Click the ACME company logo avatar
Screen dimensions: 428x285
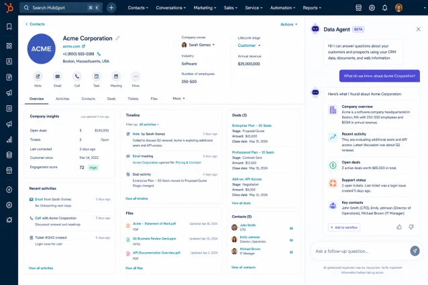[x=42, y=49]
